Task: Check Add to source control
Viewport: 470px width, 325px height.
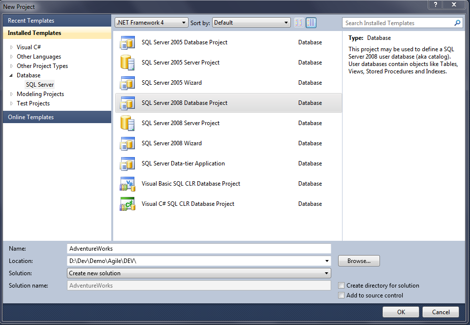Action: pyautogui.click(x=341, y=295)
